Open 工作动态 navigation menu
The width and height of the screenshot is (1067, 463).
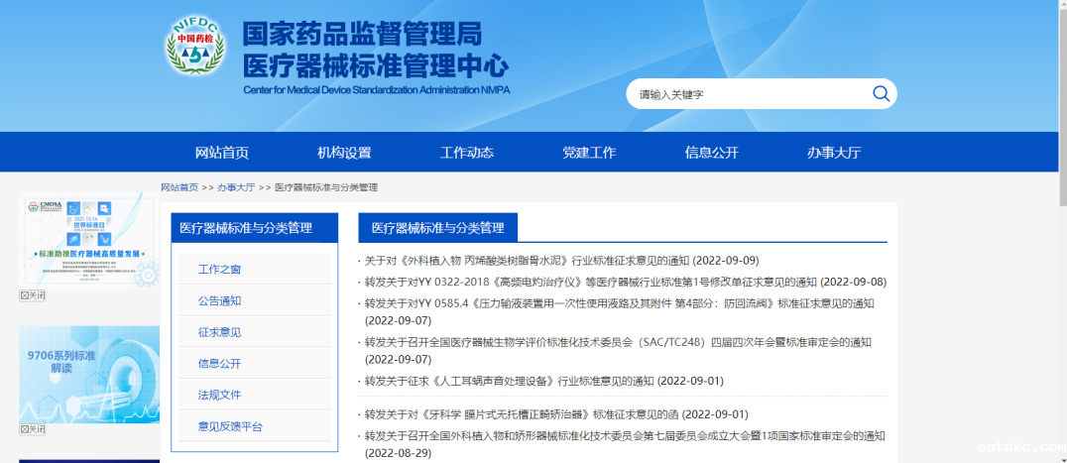pos(467,153)
